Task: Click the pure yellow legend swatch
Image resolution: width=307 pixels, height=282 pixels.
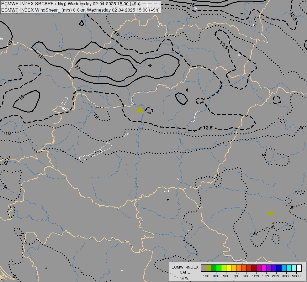Action: point(229,268)
